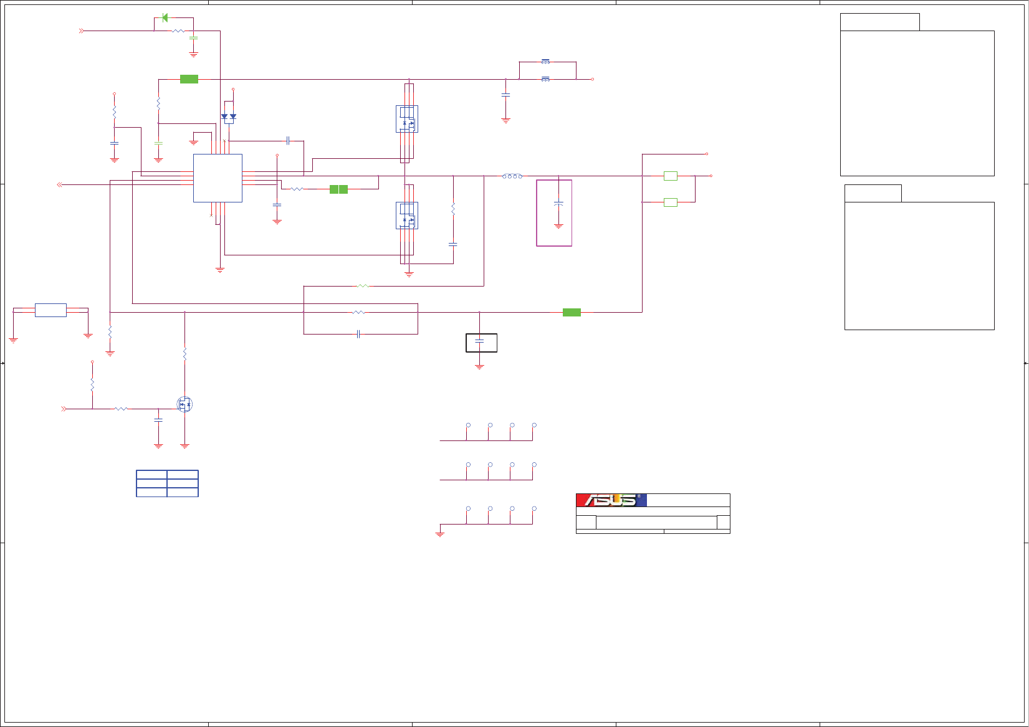This screenshot has height=727, width=1029.
Task: Click the lower ferrite bead on the top rail
Action: coord(545,79)
